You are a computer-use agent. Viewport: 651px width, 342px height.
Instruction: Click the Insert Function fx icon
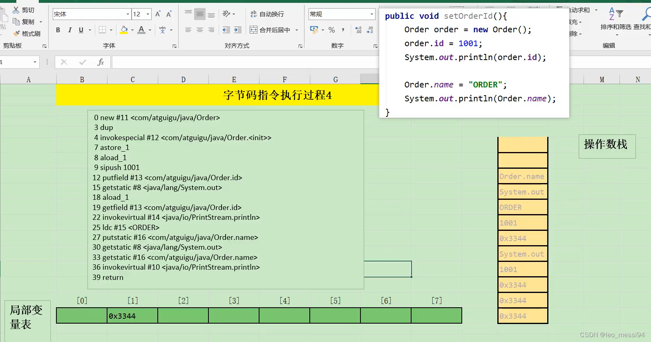pos(101,62)
